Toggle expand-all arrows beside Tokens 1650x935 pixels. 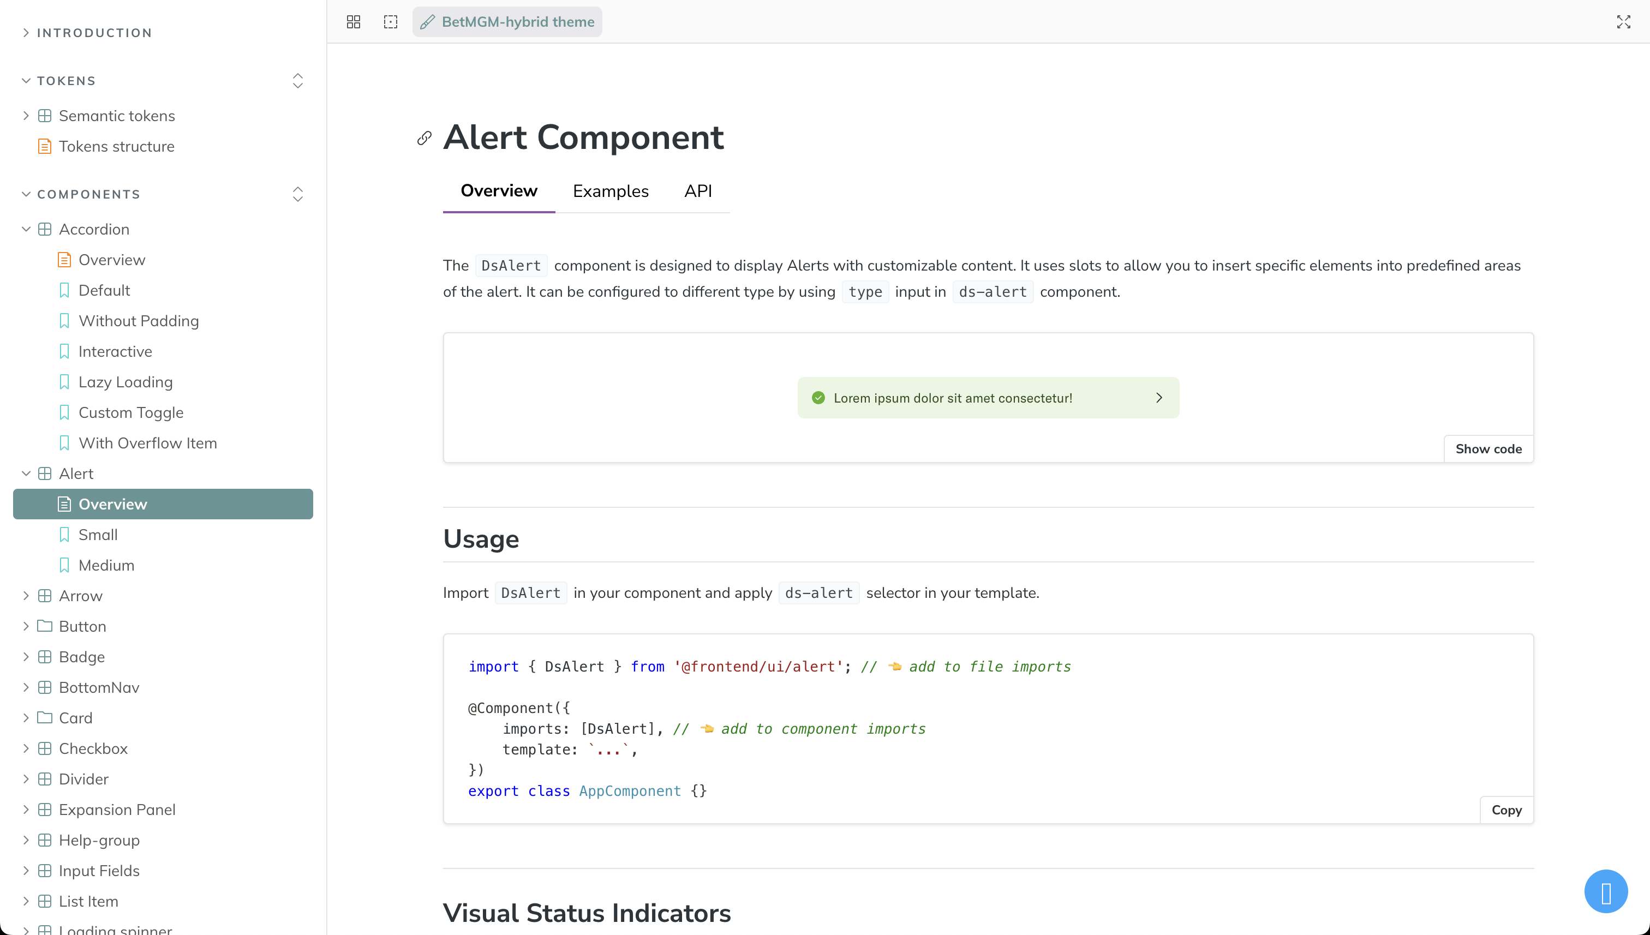[297, 81]
